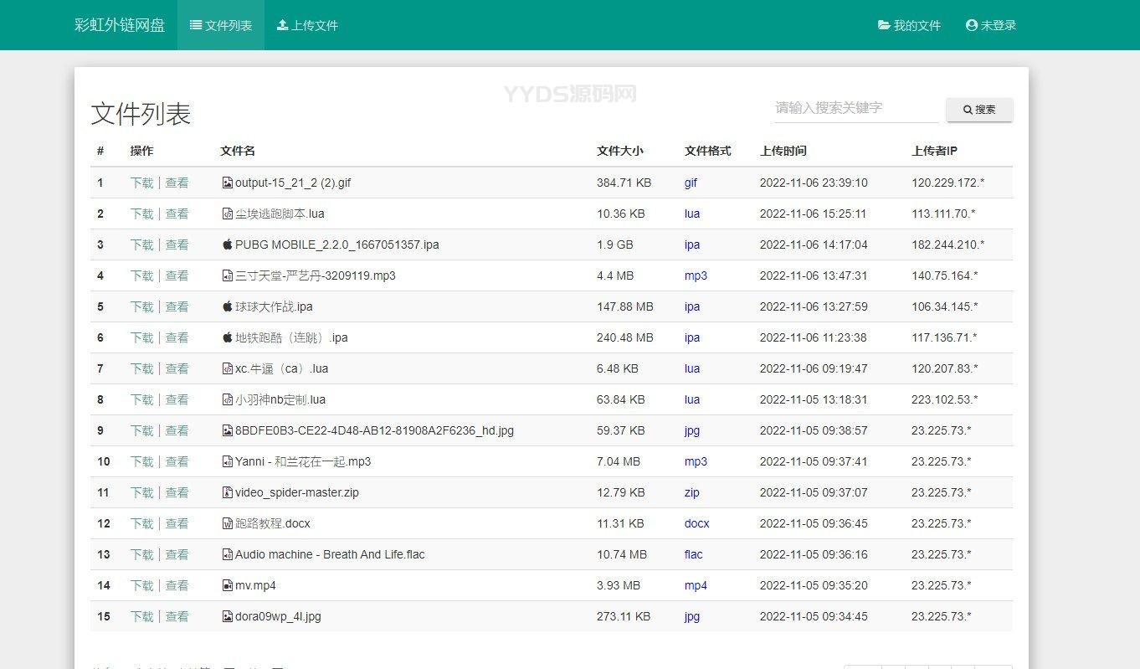1140x669 pixels.
Task: Click the image icon beside output-15_21_2 (2).gif
Action: [227, 183]
